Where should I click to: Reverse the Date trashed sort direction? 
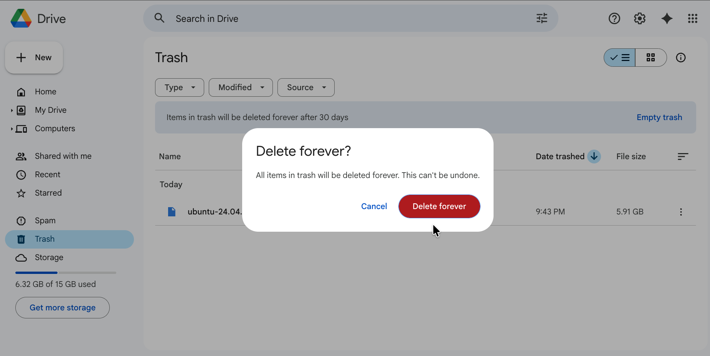(x=594, y=157)
